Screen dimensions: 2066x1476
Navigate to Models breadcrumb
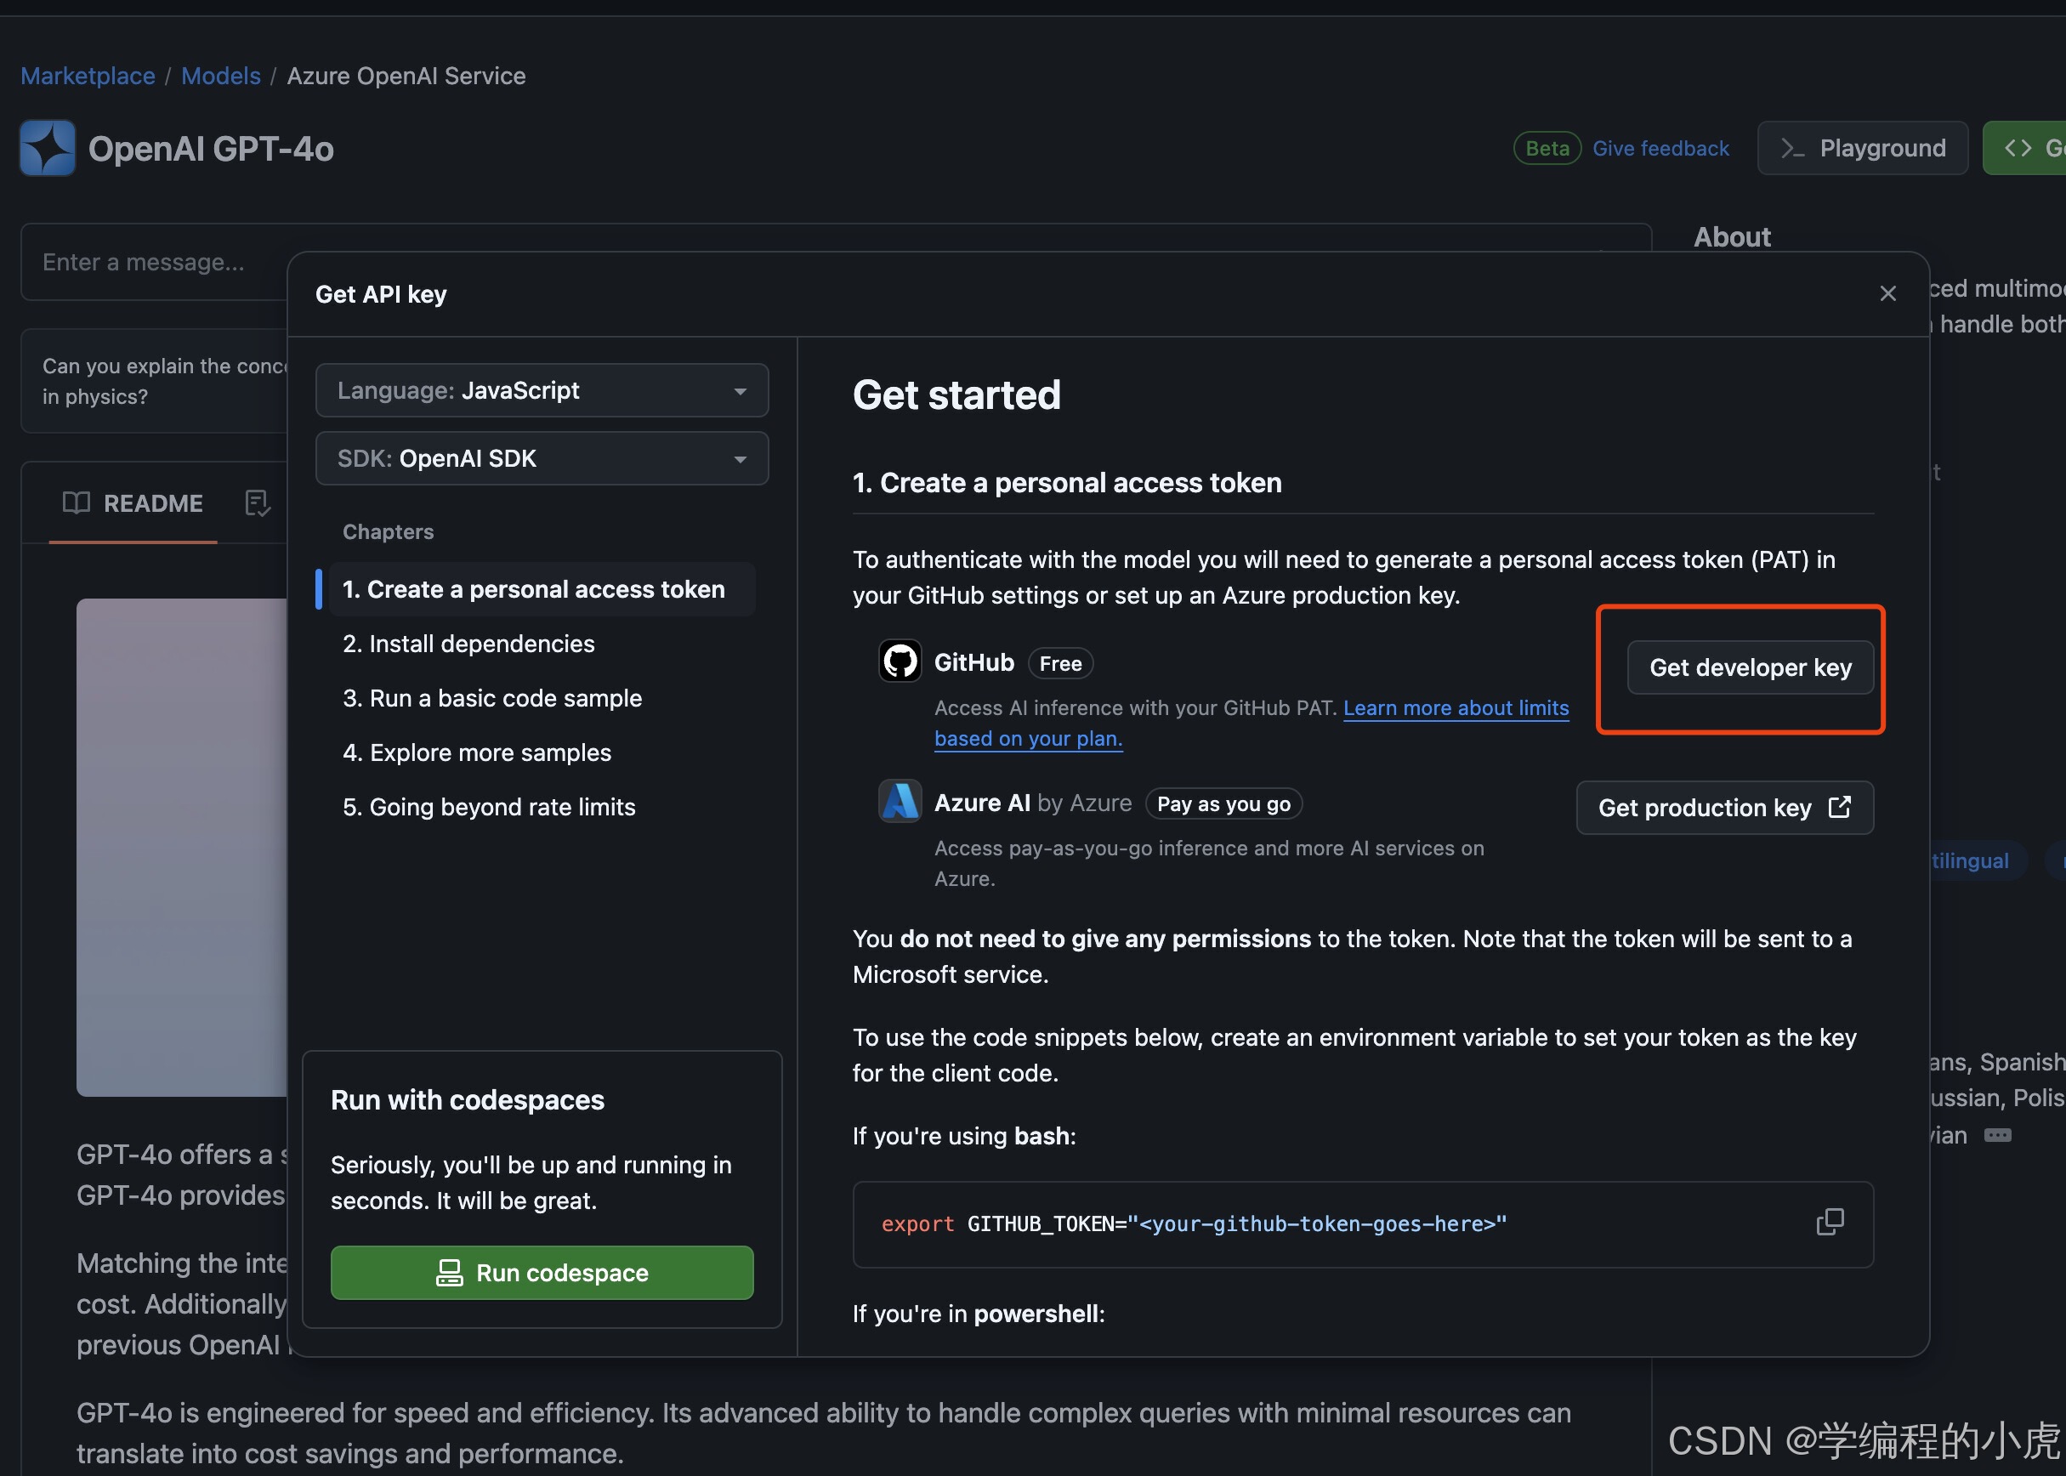pos(221,76)
